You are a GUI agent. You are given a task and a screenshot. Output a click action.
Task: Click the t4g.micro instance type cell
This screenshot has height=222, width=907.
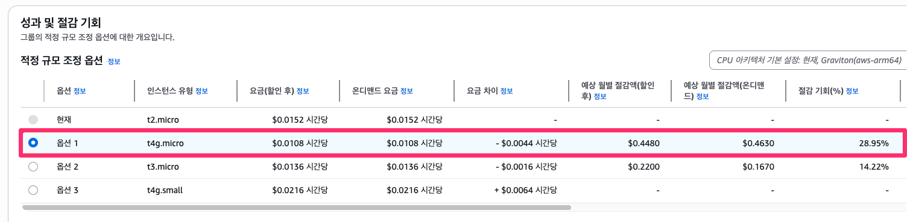click(x=165, y=143)
